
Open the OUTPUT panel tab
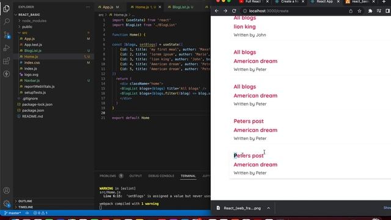(x=136, y=176)
